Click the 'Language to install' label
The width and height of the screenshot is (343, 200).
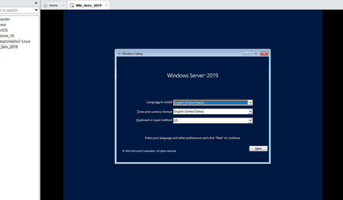click(x=159, y=102)
